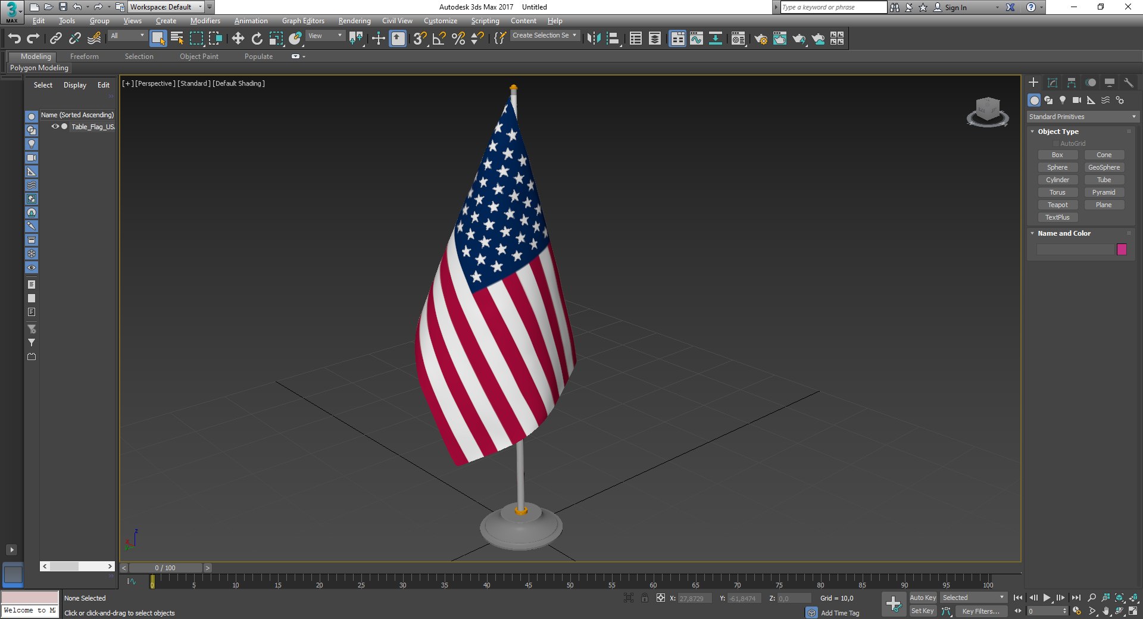Image resolution: width=1143 pixels, height=619 pixels.
Task: Enable the AutoGrid checkbox
Action: coord(1056,143)
